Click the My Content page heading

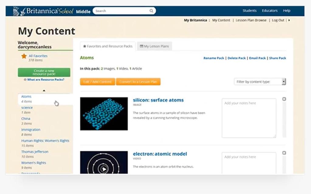click(x=47, y=31)
